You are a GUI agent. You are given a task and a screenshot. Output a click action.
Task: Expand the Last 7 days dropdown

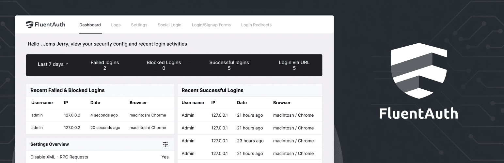tap(53, 64)
